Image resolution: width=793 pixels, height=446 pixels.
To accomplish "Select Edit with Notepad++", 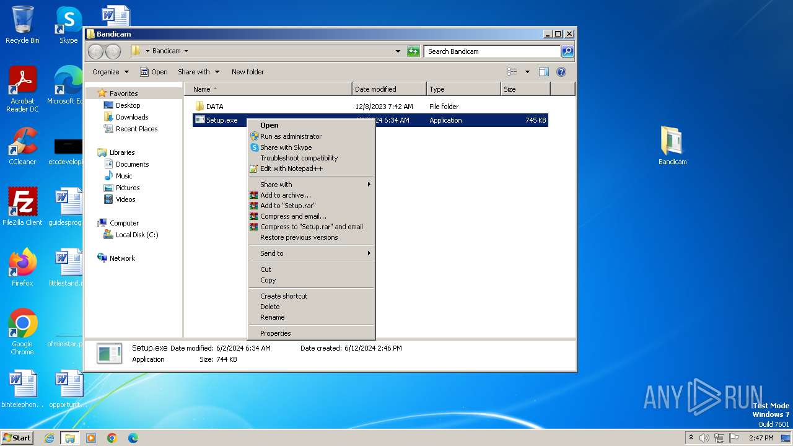I will [x=311, y=168].
